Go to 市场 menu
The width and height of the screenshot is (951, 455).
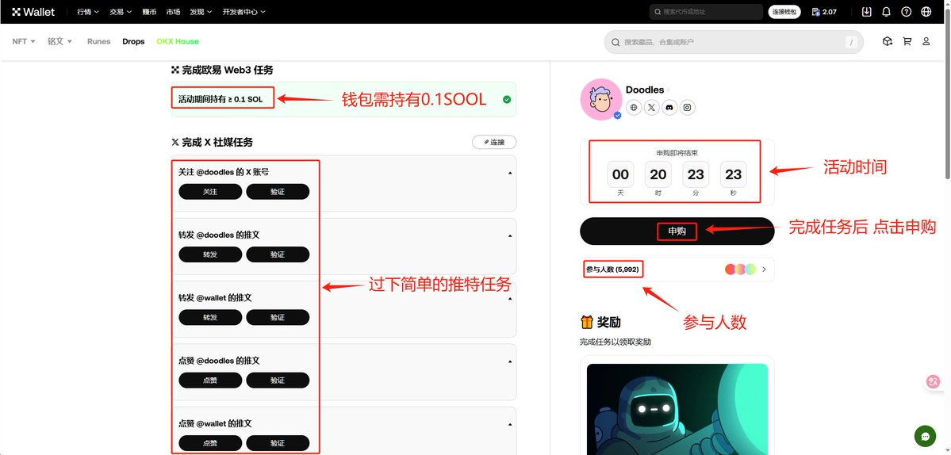tap(173, 12)
